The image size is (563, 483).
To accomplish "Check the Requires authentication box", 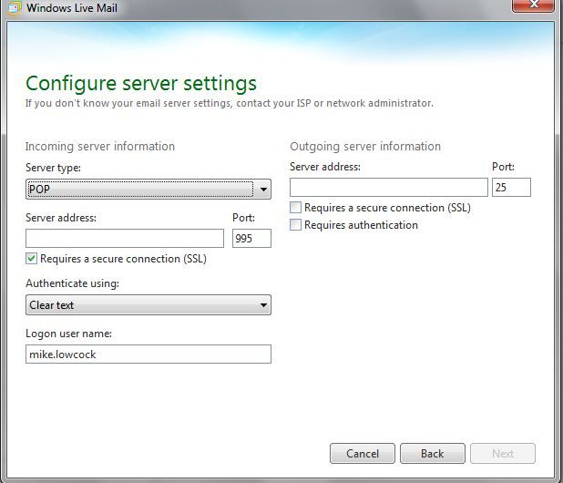I will coord(295,225).
